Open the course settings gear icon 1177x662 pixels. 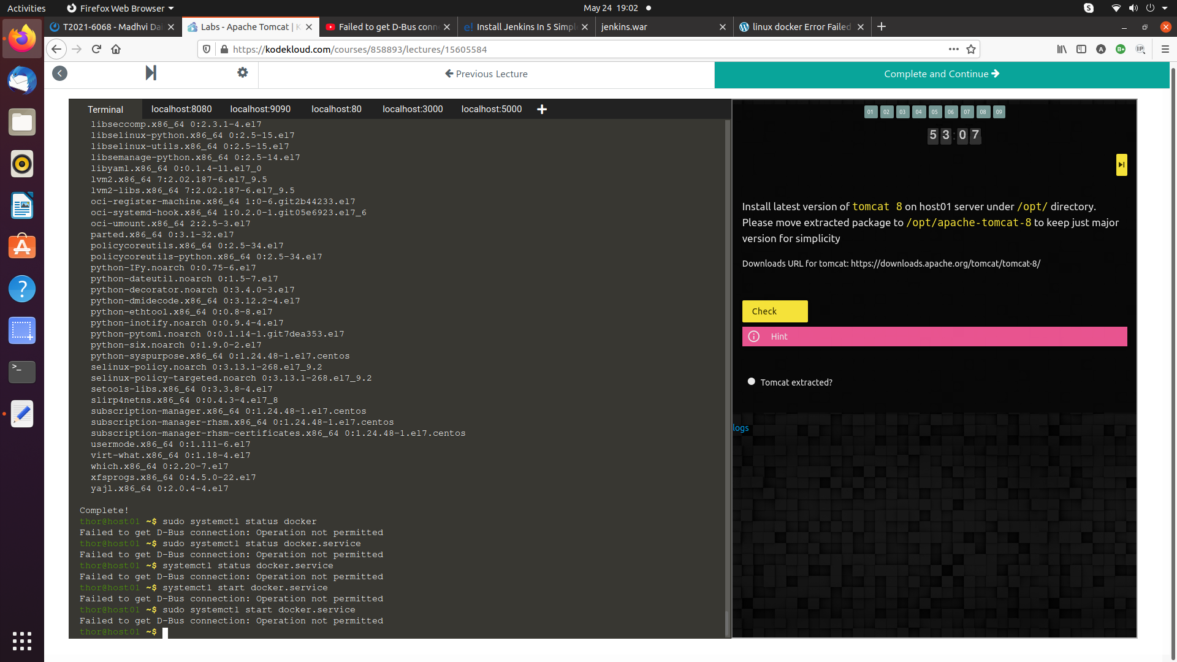(x=243, y=73)
